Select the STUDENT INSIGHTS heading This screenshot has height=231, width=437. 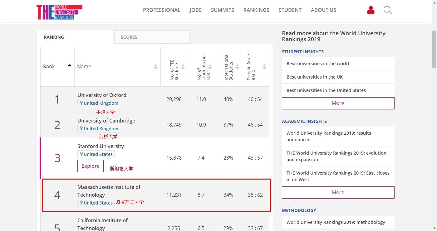303,52
